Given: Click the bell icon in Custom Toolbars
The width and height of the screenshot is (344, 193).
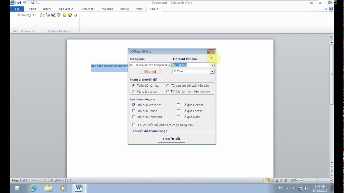Looking at the screenshot, I should pyautogui.click(x=76, y=15).
